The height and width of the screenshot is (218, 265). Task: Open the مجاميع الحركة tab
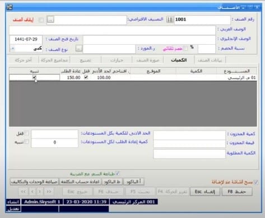54,60
